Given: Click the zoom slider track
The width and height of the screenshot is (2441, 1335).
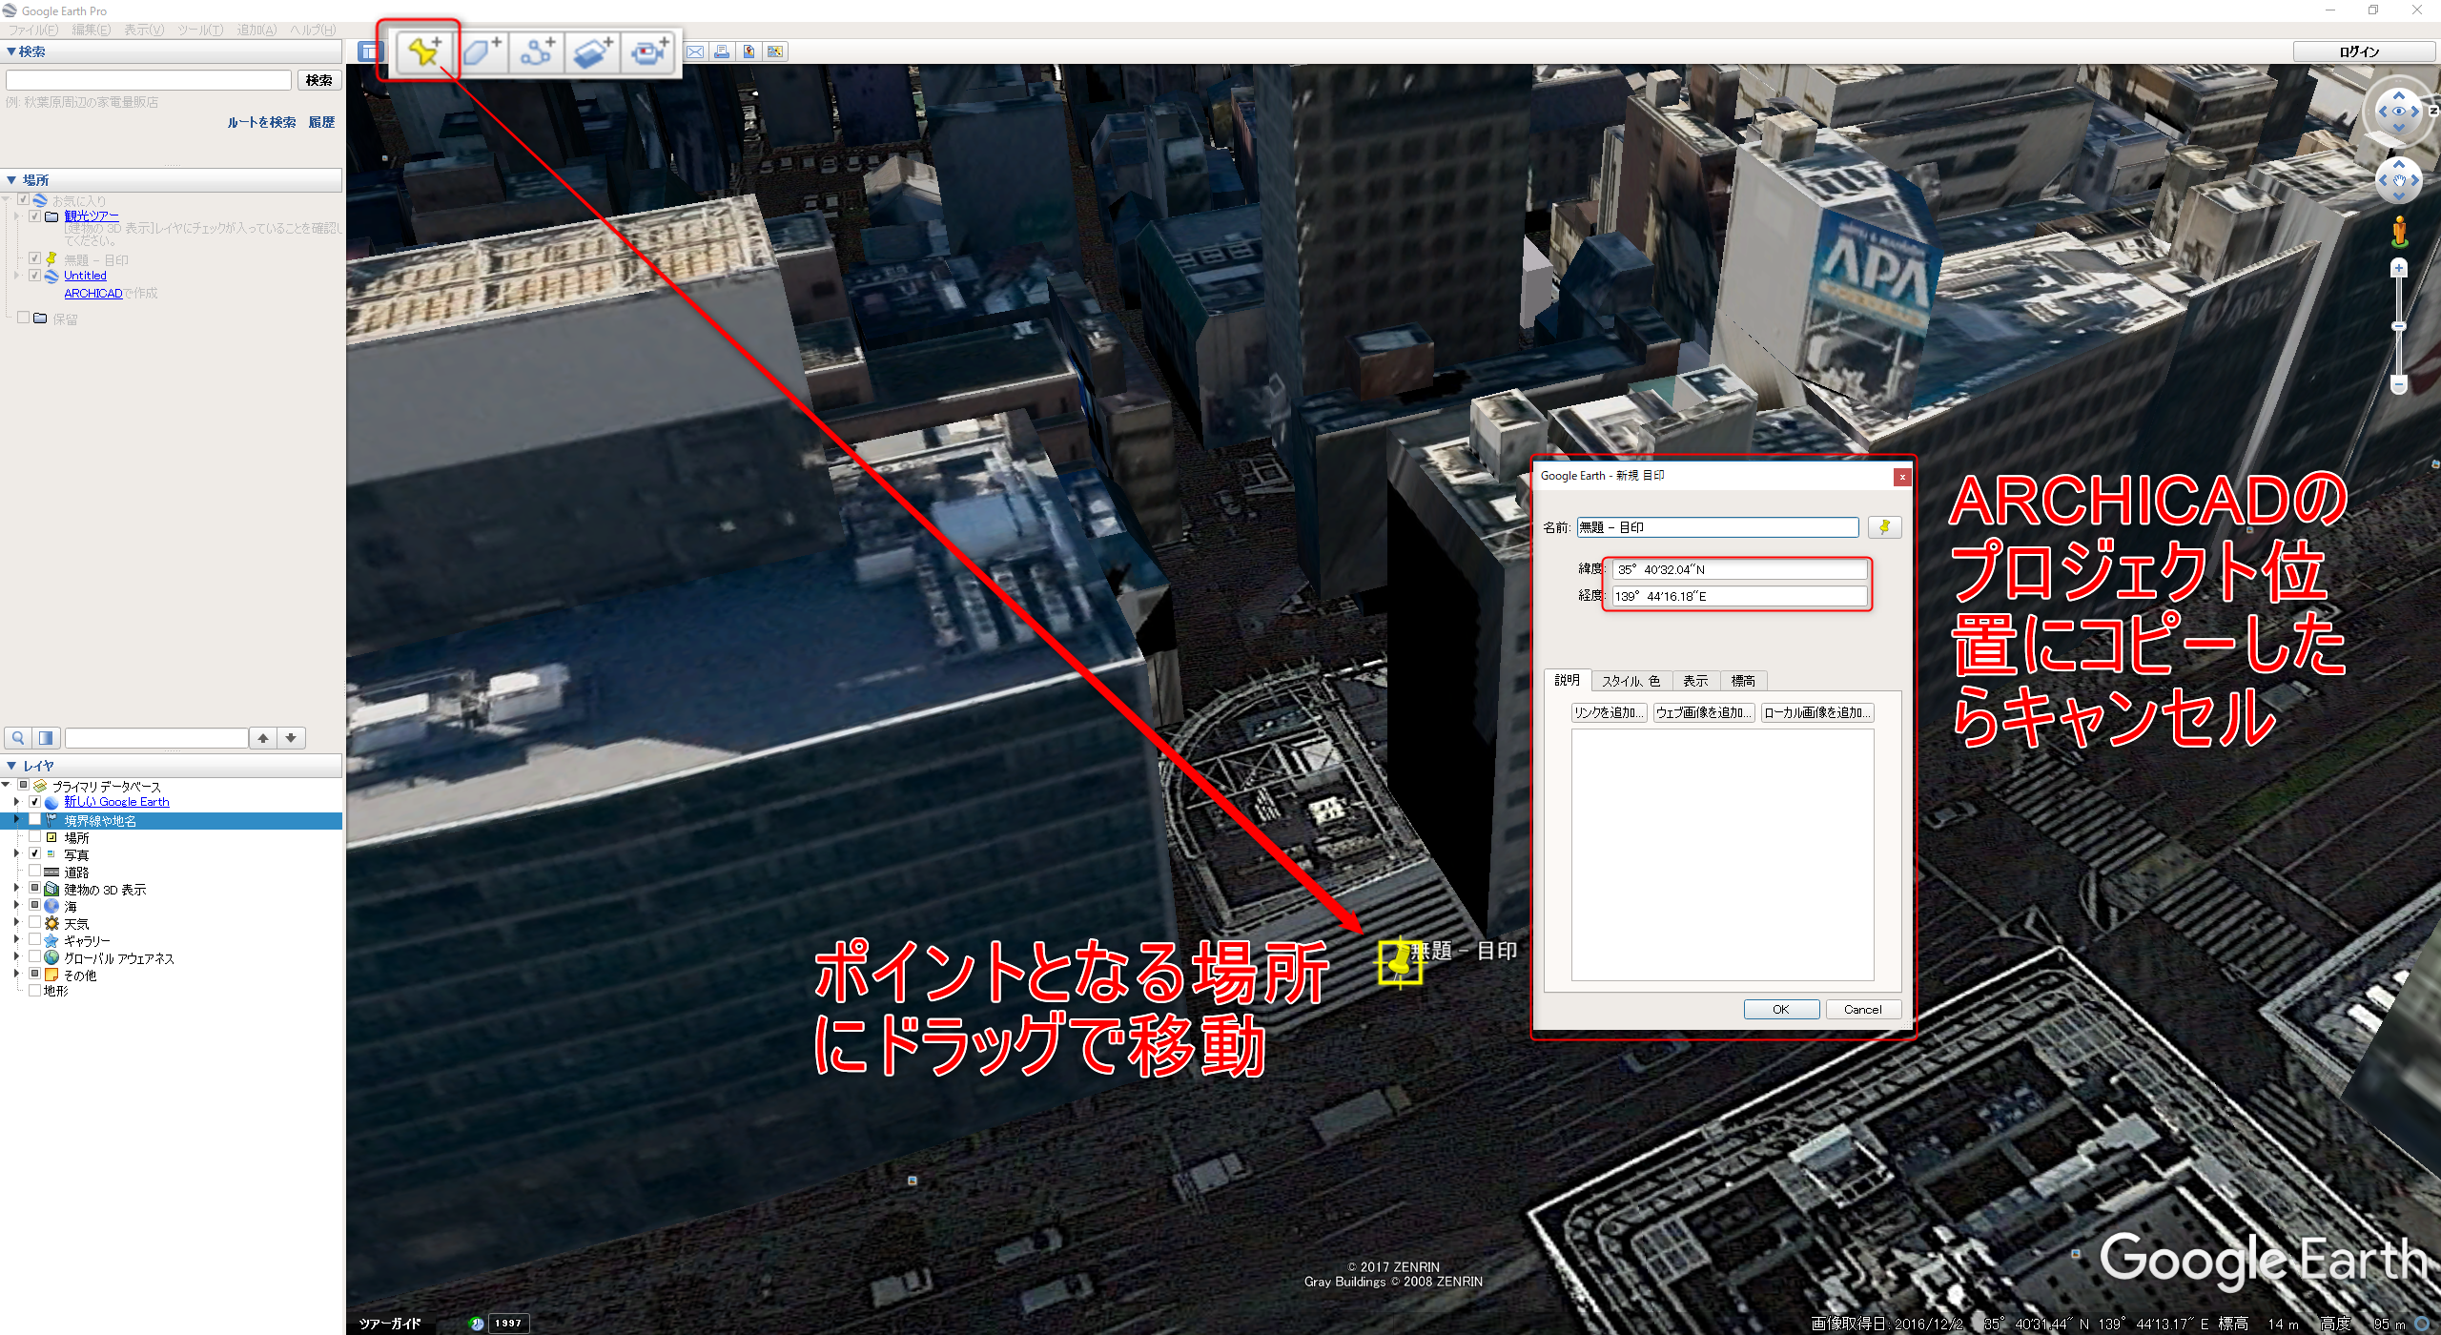Looking at the screenshot, I should 2399,327.
